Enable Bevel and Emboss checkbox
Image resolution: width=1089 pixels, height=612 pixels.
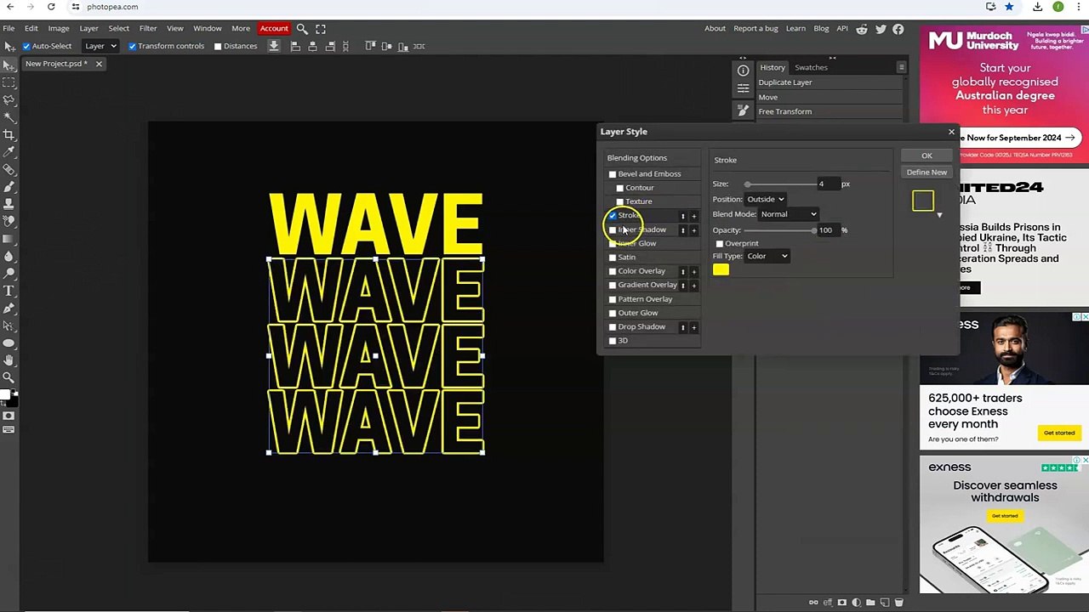click(x=613, y=174)
